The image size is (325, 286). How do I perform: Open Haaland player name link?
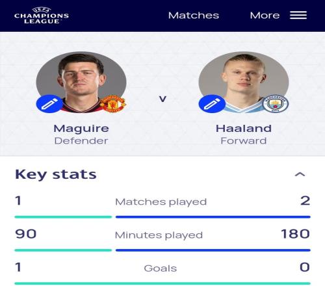pyautogui.click(x=244, y=128)
